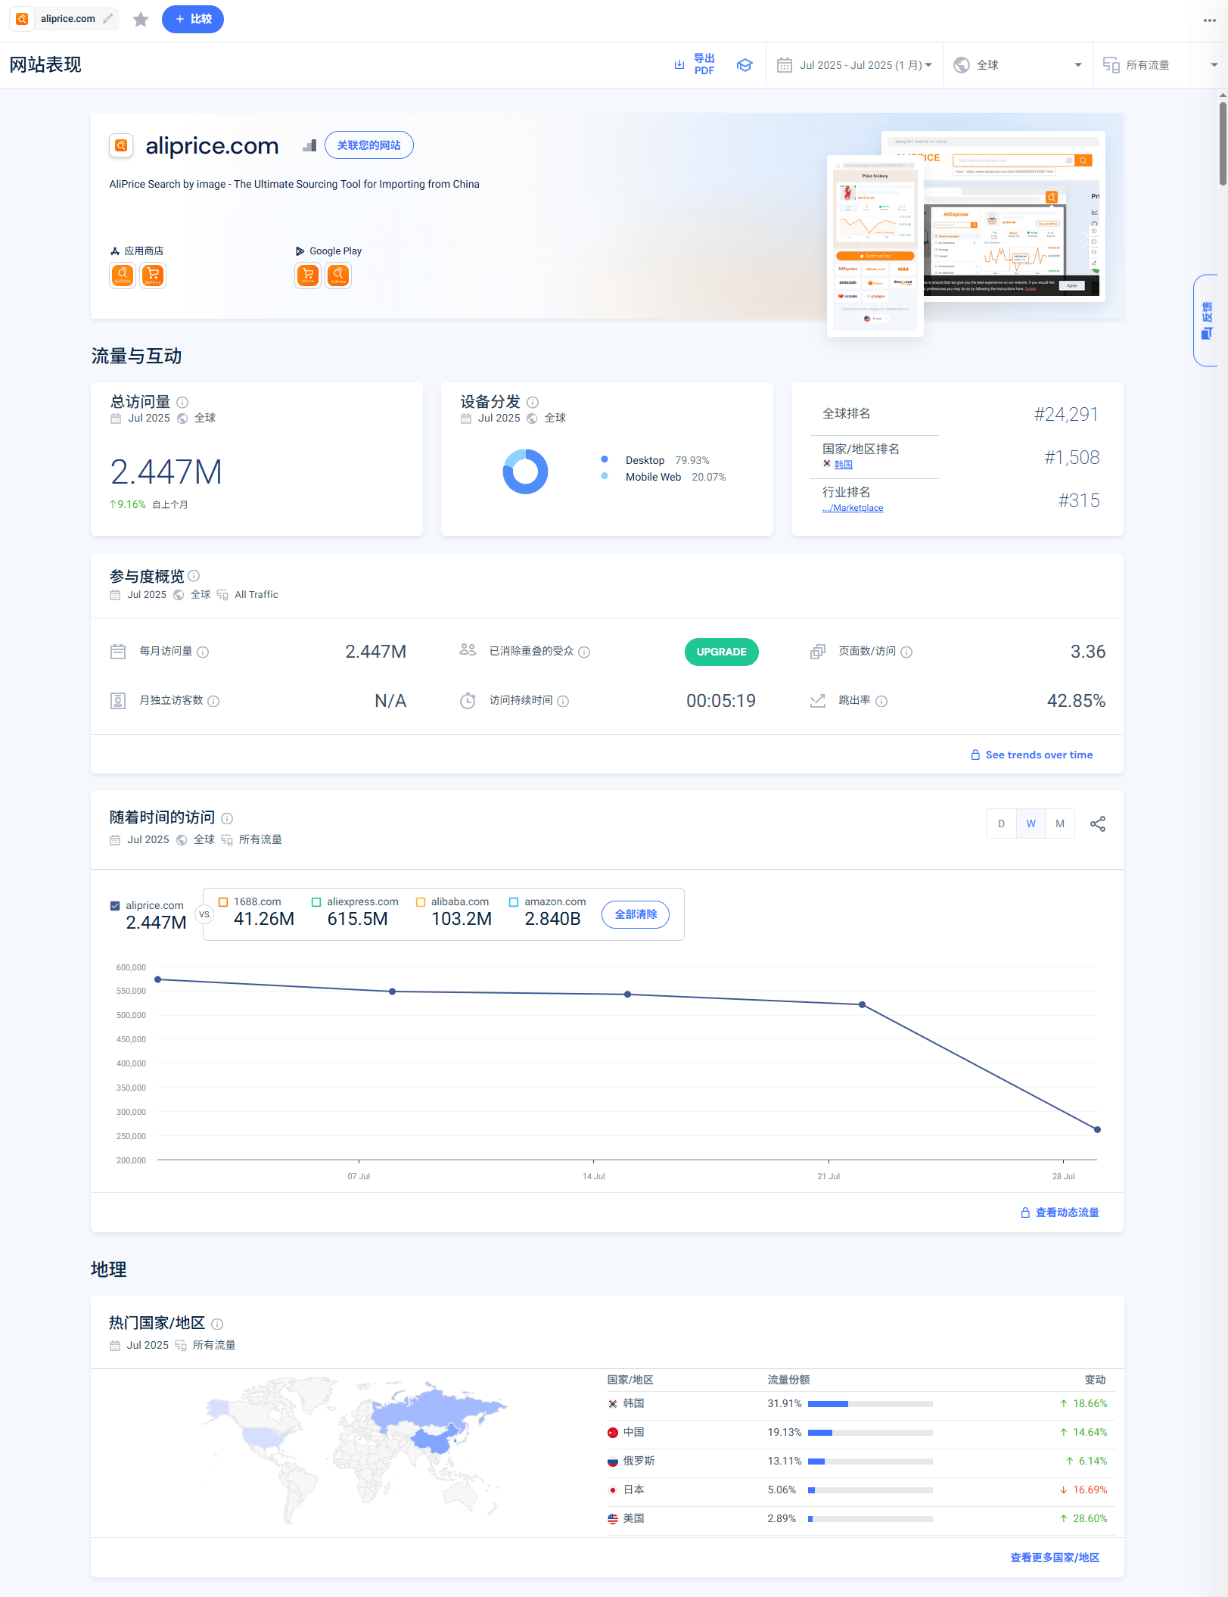The image size is (1228, 1597).
Task: Click the info icon next to 设备分发
Action: click(533, 402)
